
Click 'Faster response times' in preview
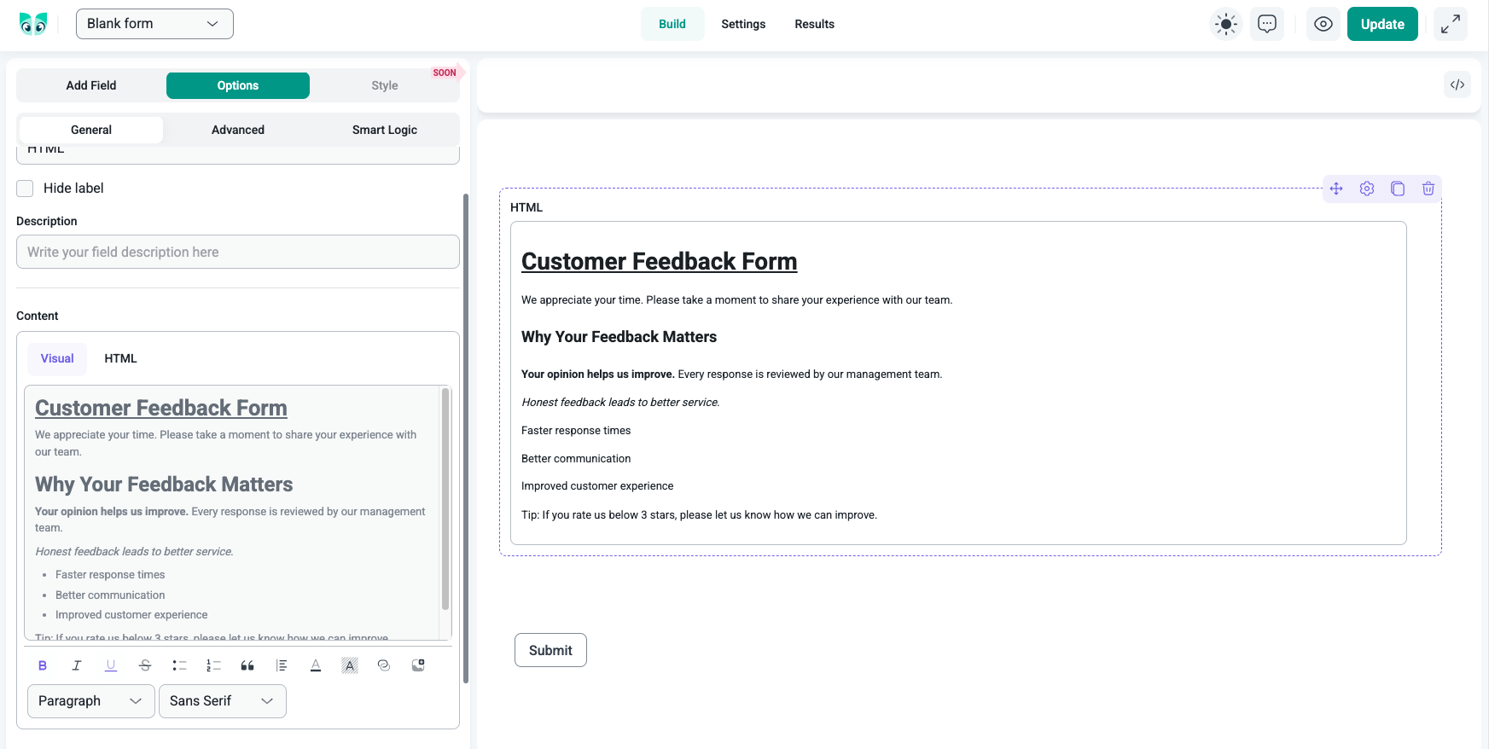(576, 431)
